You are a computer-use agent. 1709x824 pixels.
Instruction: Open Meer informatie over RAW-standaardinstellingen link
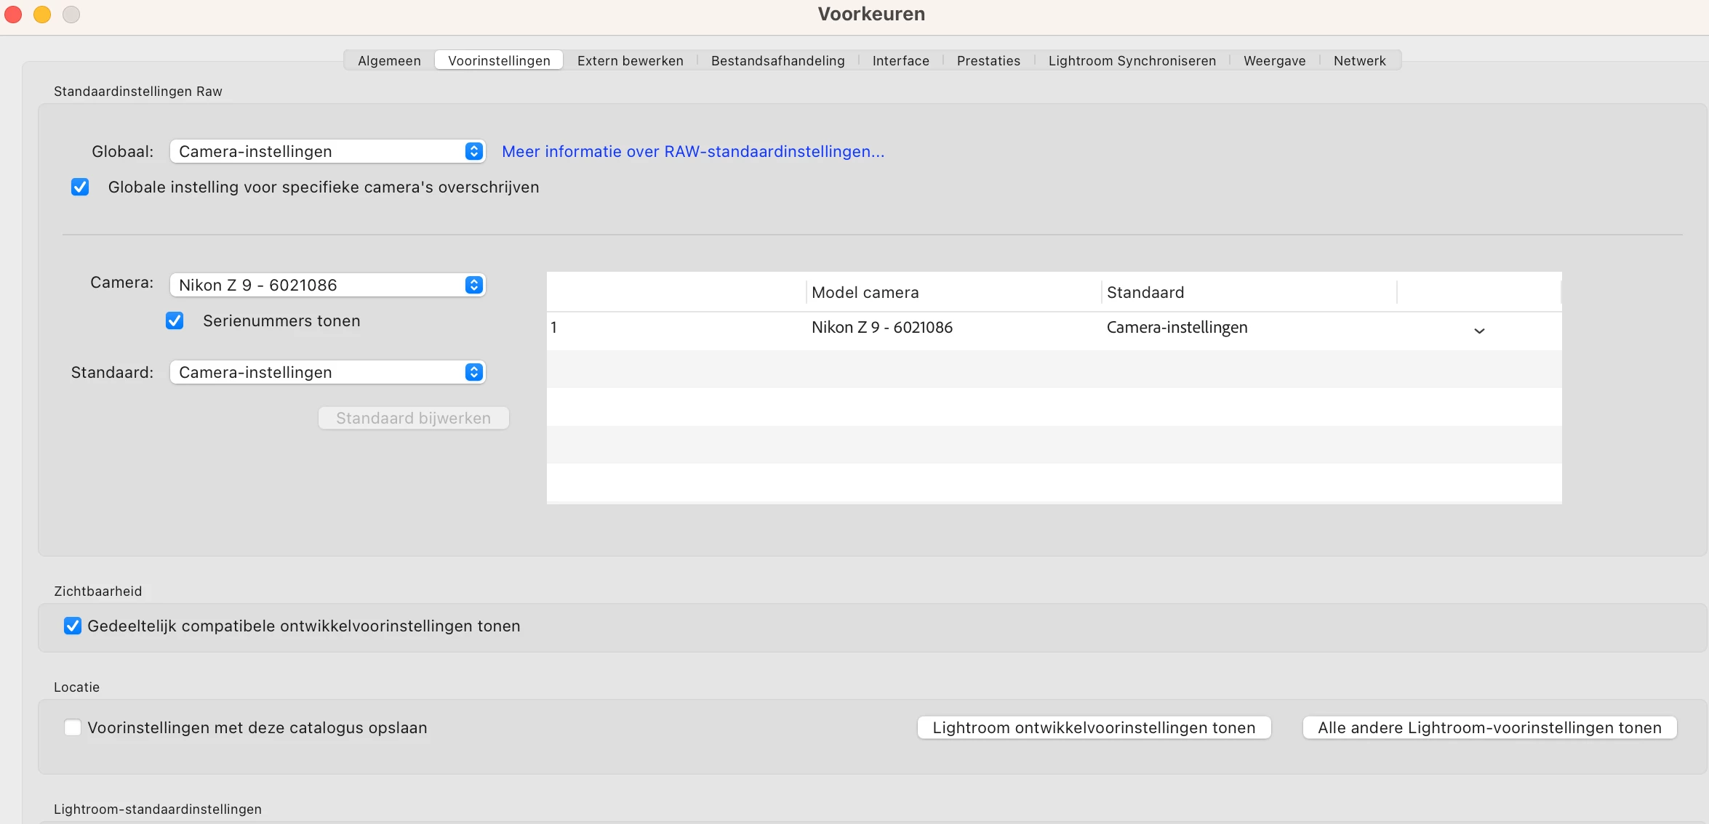(692, 151)
